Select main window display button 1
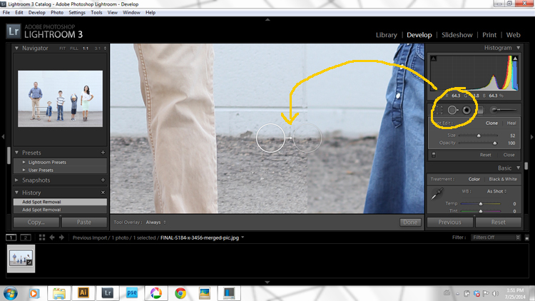 11,238
